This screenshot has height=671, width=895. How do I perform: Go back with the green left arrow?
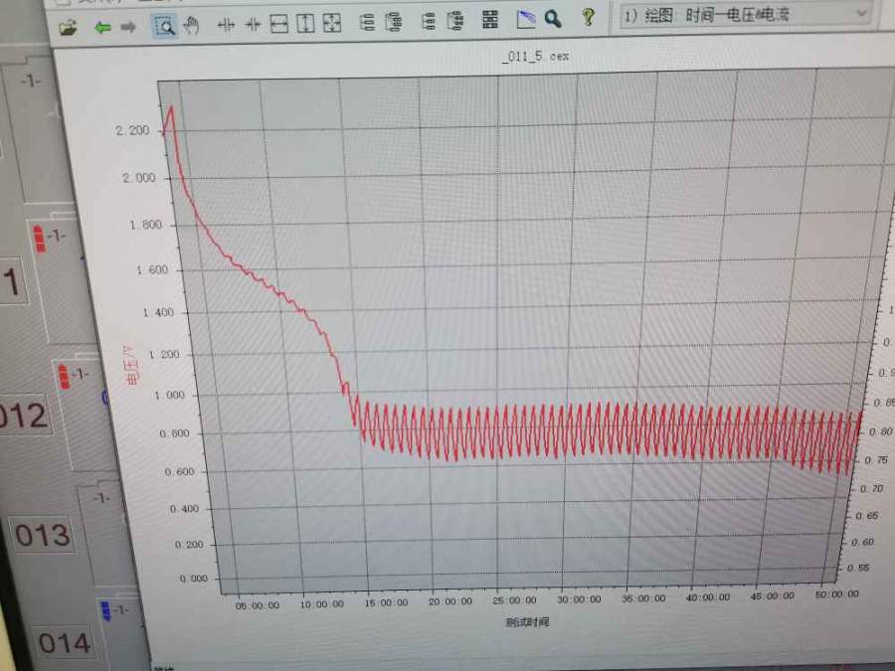101,26
